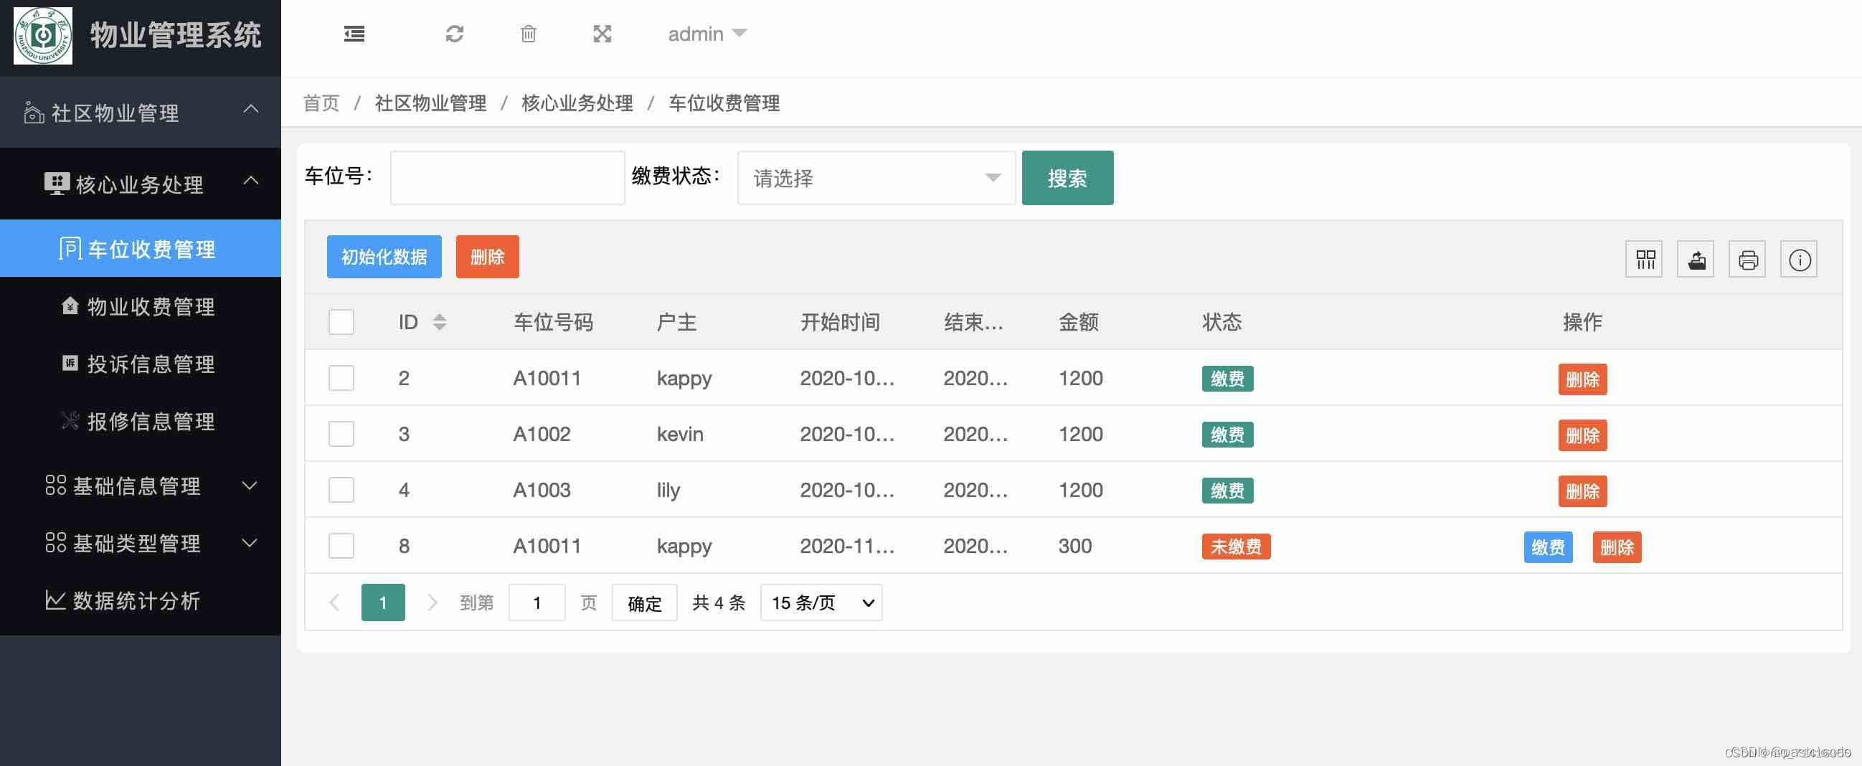Expand 基础类型管理 chevron
Viewport: 1862px width, 766px height.
point(250,543)
